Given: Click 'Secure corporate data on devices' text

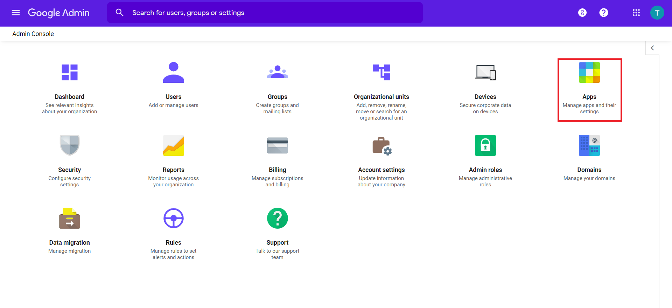Looking at the screenshot, I should tap(485, 108).
